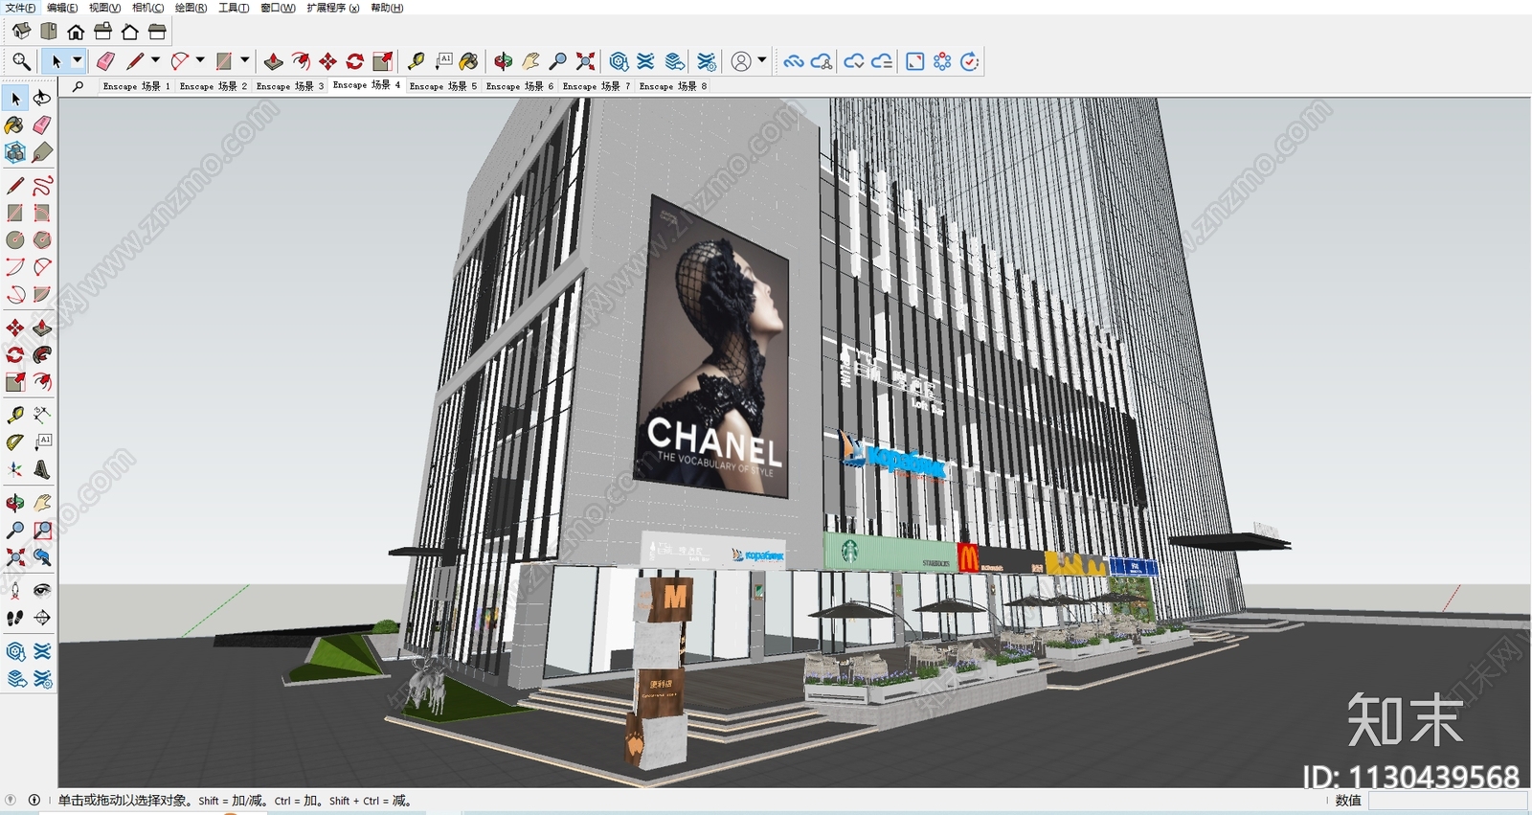Screen dimensions: 1532x815
Task: Click the info circle icon in status bar
Action: (34, 800)
